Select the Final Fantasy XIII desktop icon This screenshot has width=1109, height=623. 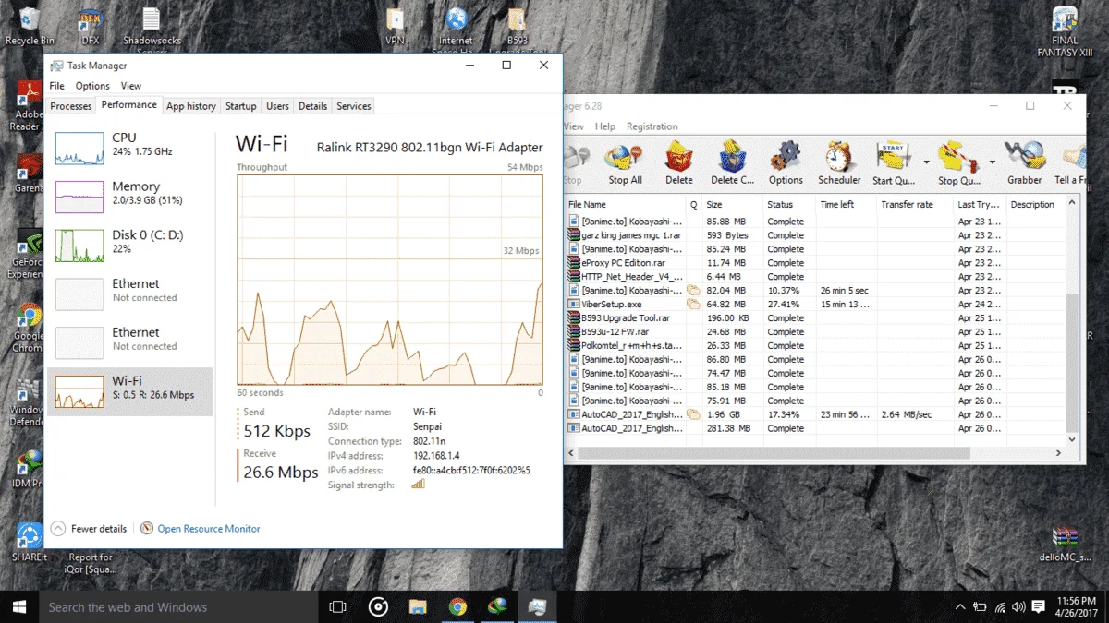click(x=1065, y=32)
